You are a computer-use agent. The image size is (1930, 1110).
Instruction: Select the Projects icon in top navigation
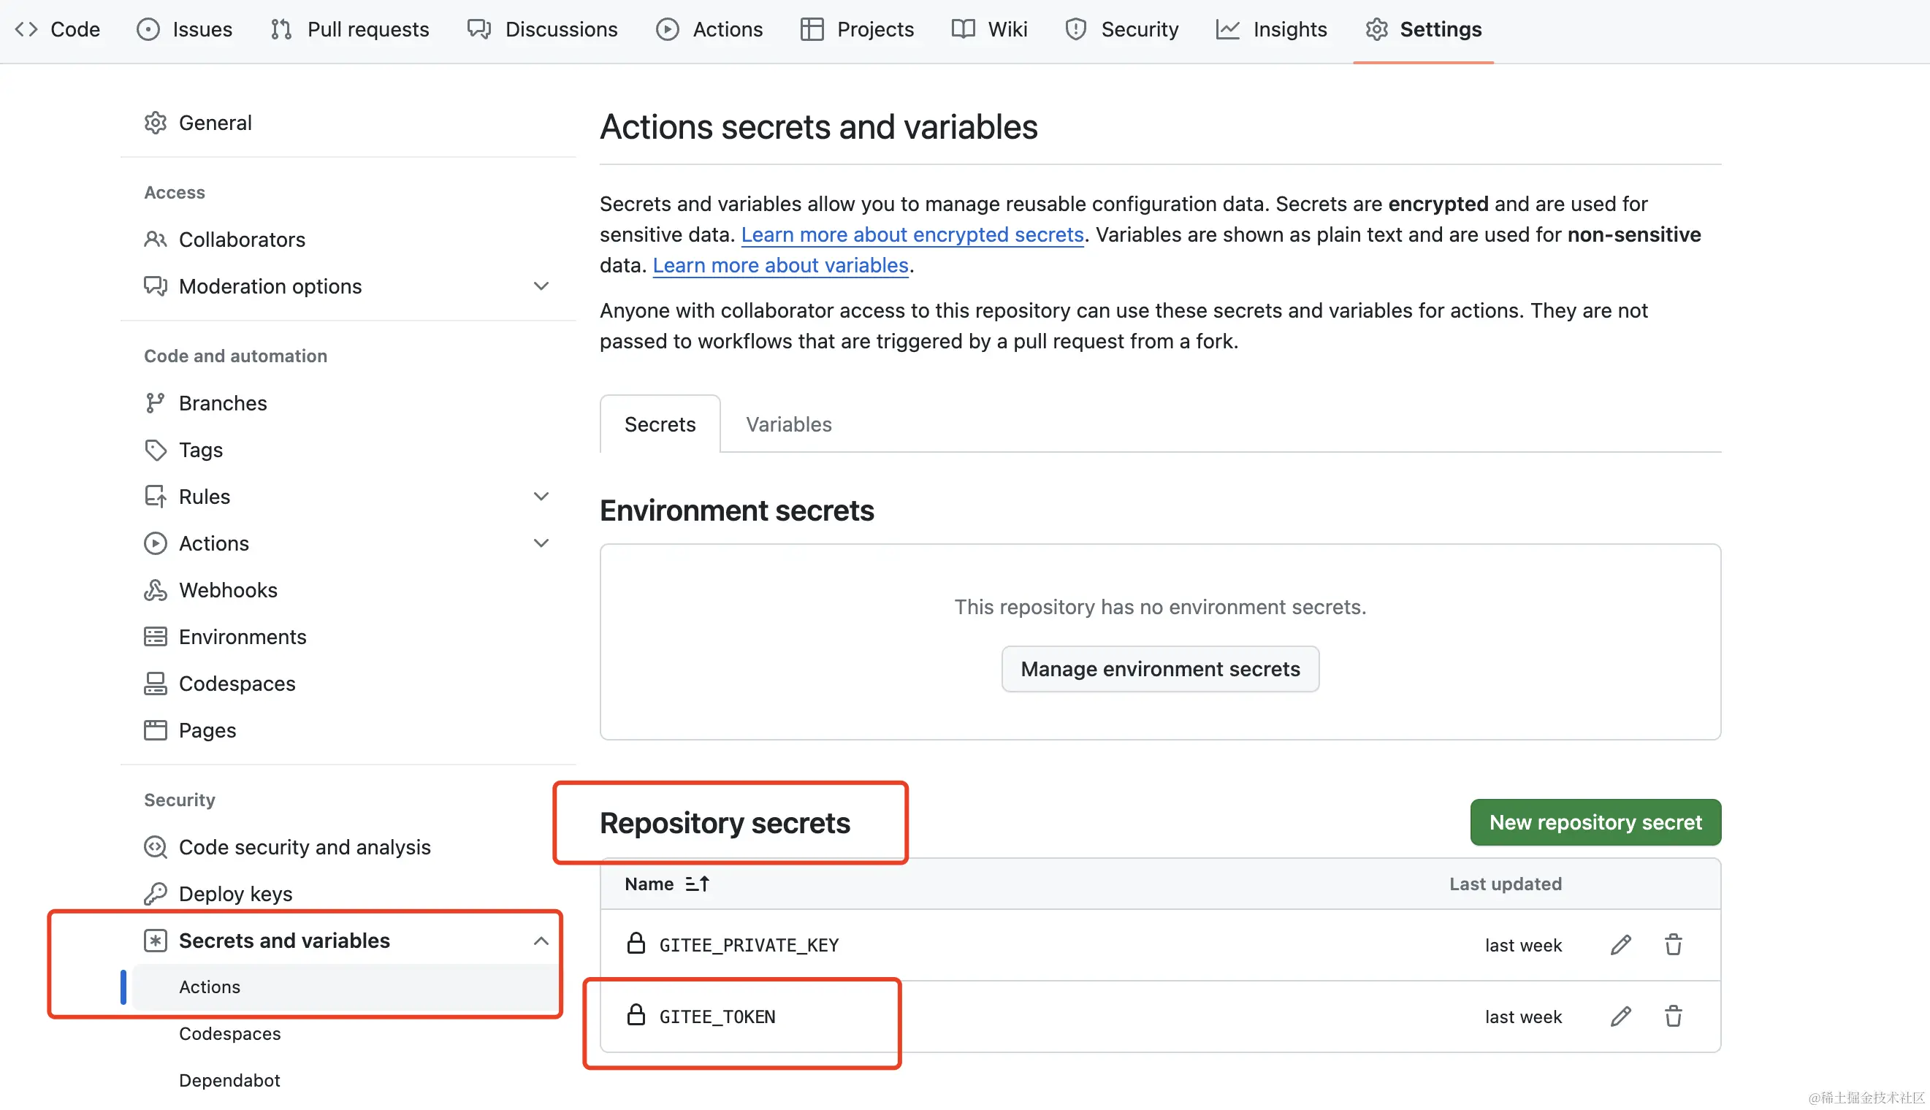tap(811, 29)
